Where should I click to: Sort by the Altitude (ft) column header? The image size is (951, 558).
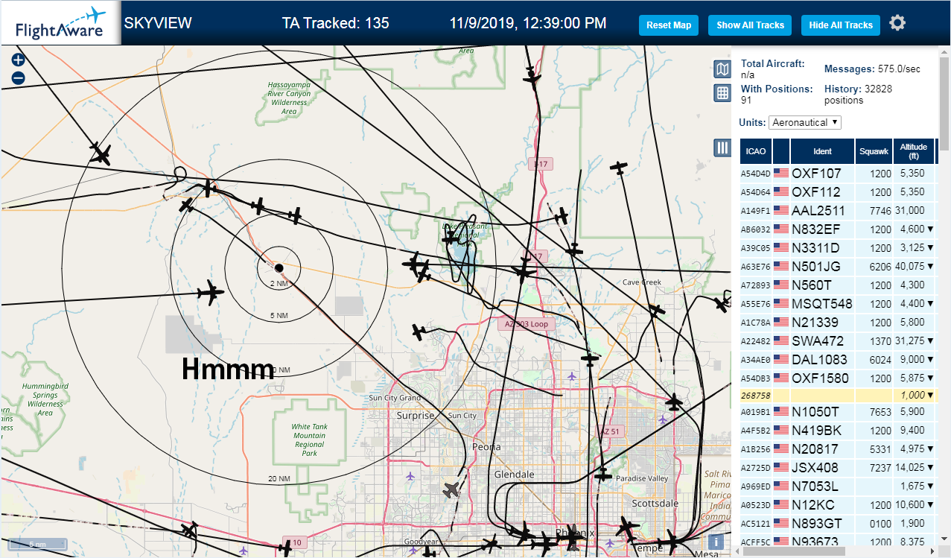click(x=914, y=151)
